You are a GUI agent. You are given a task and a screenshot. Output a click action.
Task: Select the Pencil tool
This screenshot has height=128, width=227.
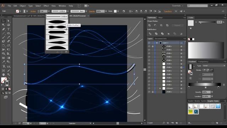point(9,37)
